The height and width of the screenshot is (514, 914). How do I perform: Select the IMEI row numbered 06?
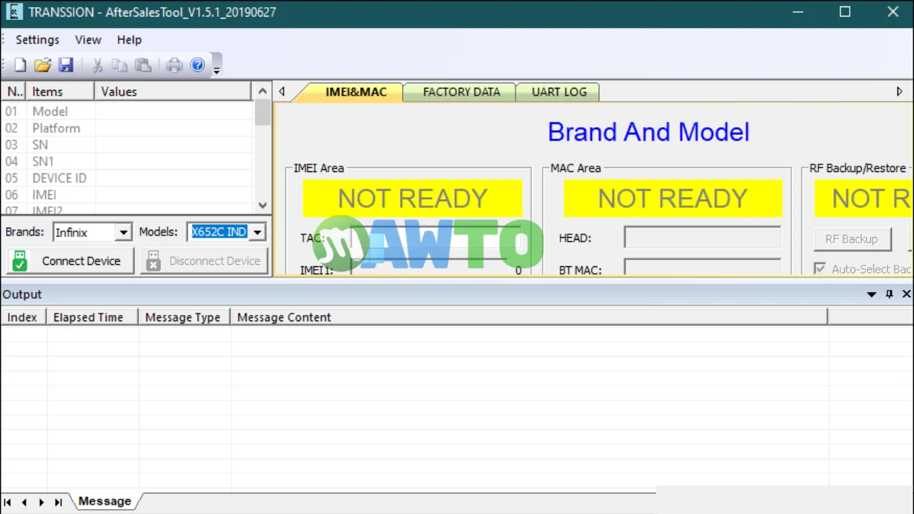click(x=127, y=195)
